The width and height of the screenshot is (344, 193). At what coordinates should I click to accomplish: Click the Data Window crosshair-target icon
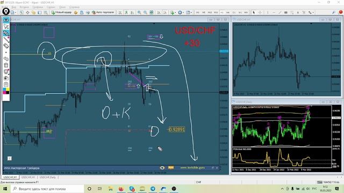pyautogui.click(x=27, y=13)
